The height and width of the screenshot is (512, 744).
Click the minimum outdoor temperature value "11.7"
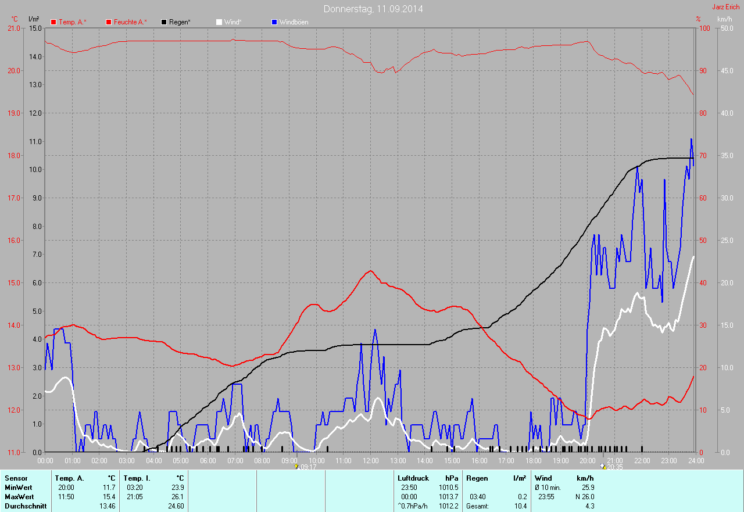pyautogui.click(x=109, y=487)
